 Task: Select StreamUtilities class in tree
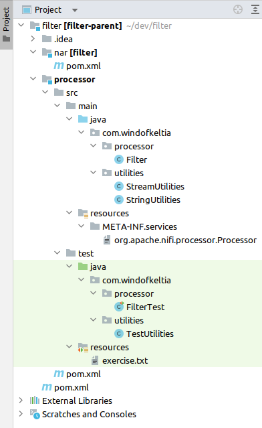click(155, 186)
